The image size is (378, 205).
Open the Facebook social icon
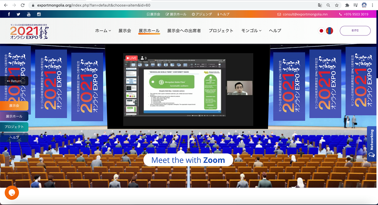pyautogui.click(x=9, y=14)
